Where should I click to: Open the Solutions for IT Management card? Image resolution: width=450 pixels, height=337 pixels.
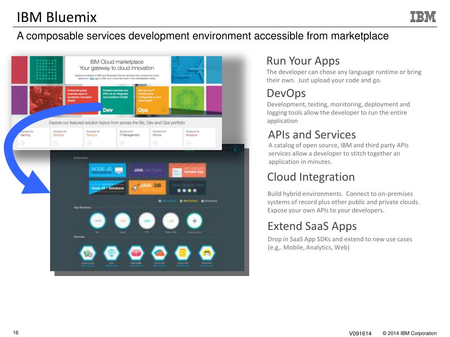point(133,138)
